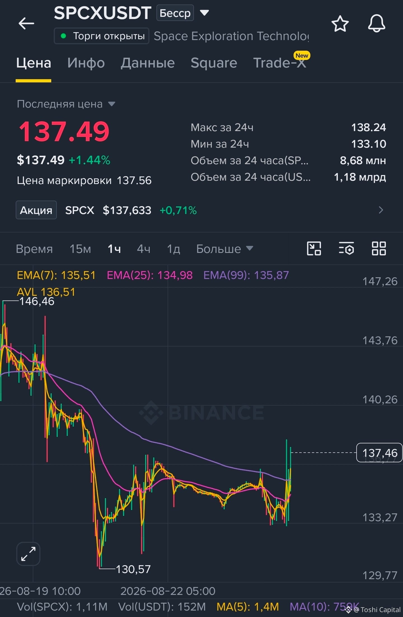
Task: Tap the +1.44% price change
Action: coord(90,160)
